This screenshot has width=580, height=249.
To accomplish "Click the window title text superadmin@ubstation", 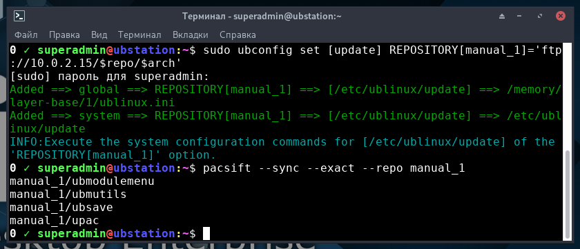I will [284, 17].
